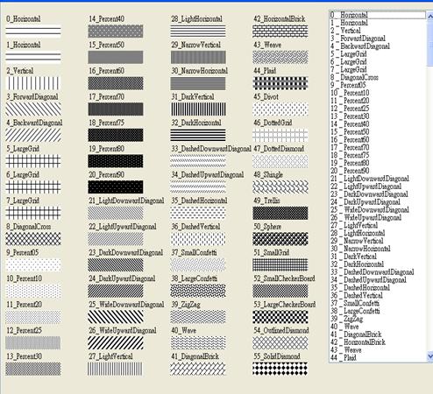Pick DashedDownwardDiagonal in the list
This screenshot has width=433, height=394.
click(x=378, y=272)
